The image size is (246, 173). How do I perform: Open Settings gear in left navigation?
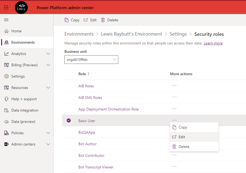tap(6, 76)
